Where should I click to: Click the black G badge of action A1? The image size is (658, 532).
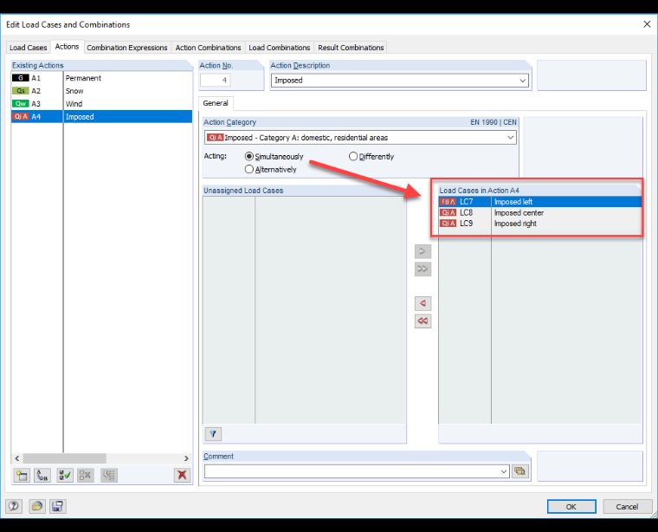21,78
